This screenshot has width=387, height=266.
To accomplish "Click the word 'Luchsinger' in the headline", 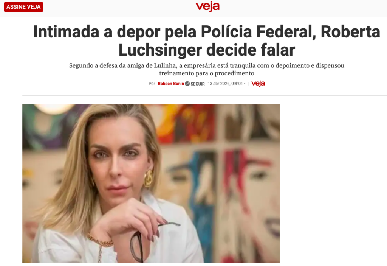I will [x=160, y=50].
